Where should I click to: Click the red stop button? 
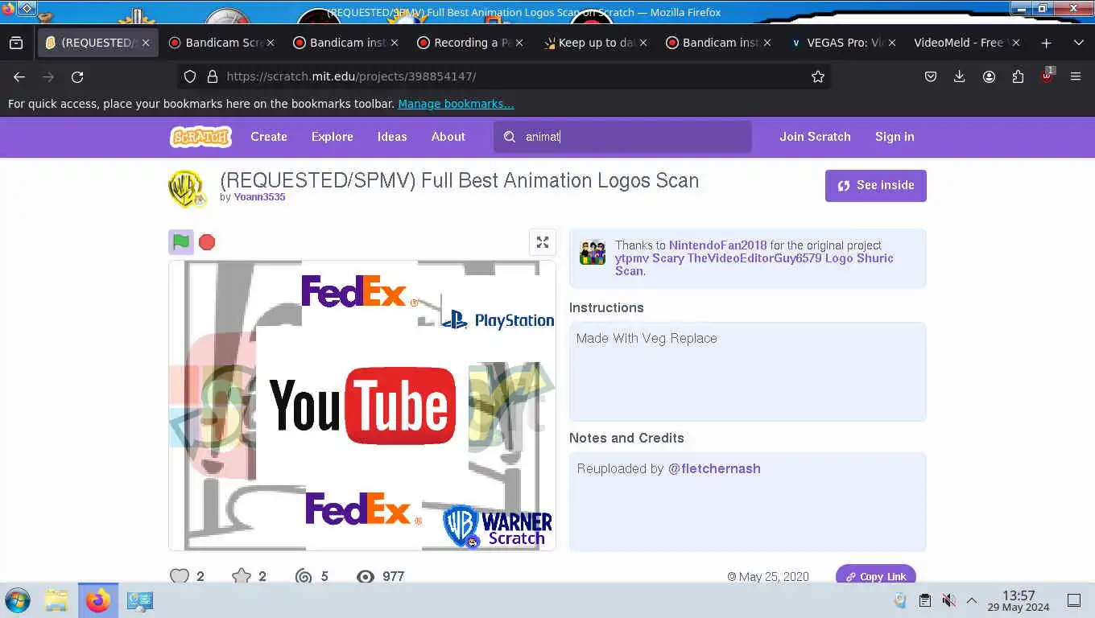[x=207, y=242]
